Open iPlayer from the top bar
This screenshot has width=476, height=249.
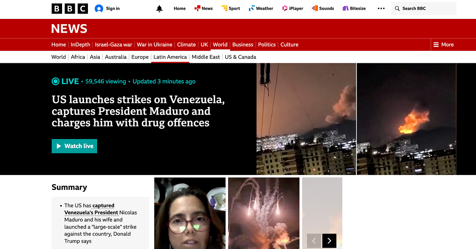click(293, 8)
